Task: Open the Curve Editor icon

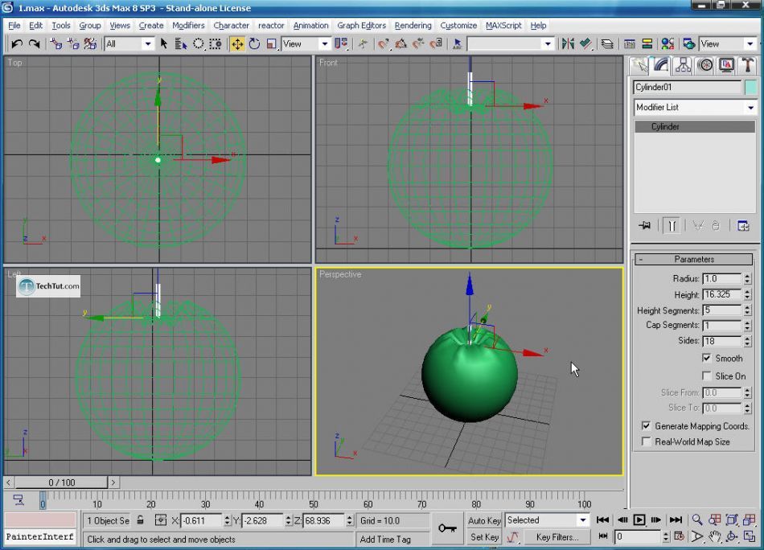Action: tap(629, 44)
